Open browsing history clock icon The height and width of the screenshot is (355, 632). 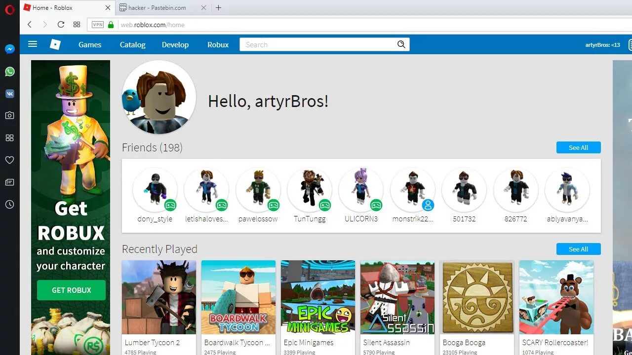(x=9, y=204)
